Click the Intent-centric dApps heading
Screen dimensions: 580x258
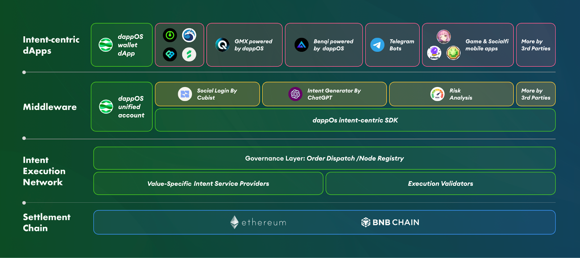click(51, 45)
